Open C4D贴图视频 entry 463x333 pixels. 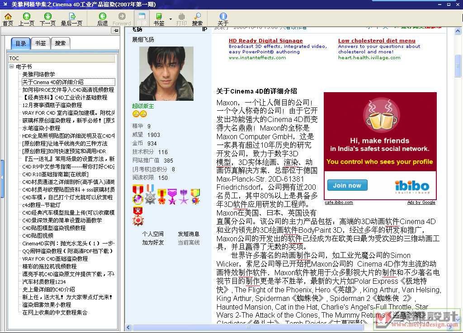pyautogui.click(x=38, y=236)
